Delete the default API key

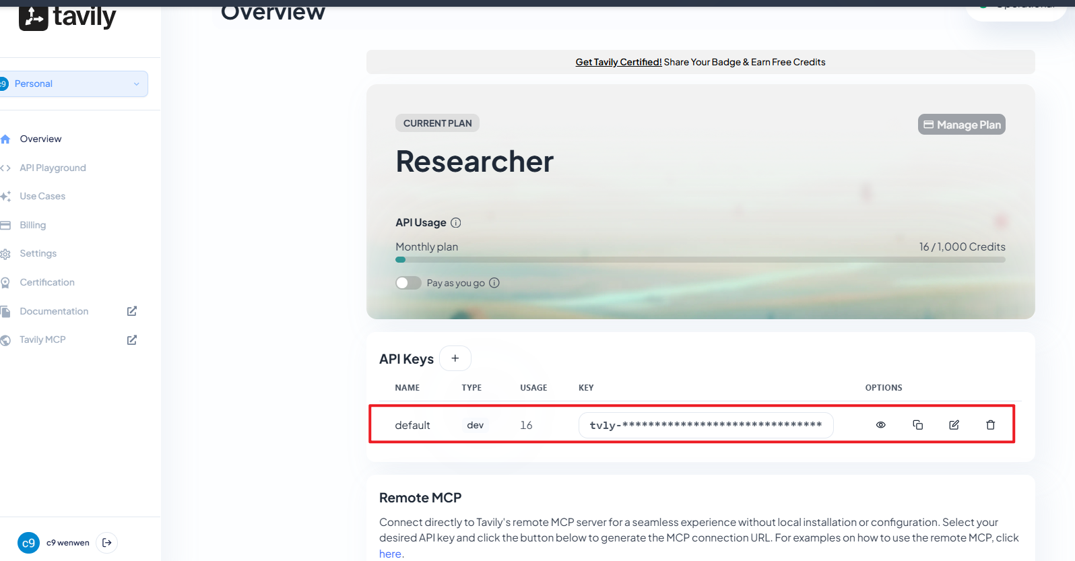point(990,425)
